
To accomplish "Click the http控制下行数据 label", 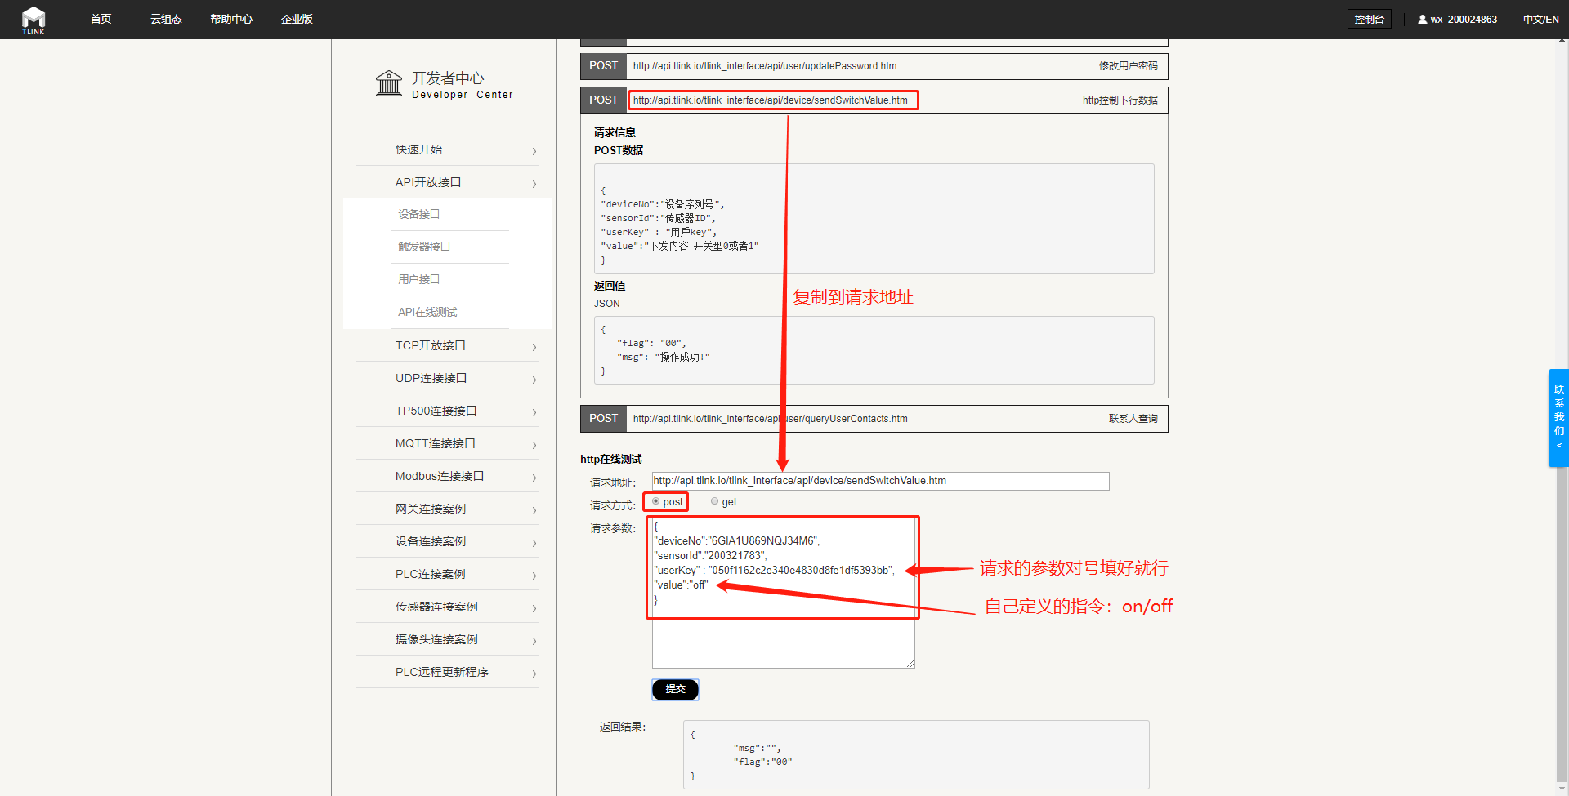I will pyautogui.click(x=1120, y=100).
